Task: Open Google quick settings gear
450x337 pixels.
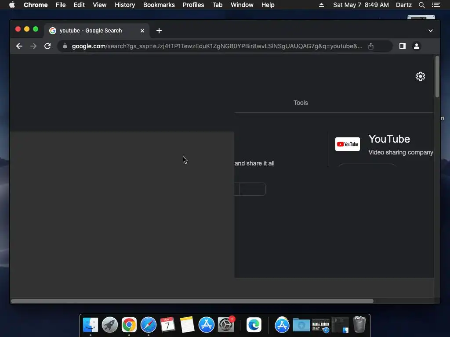Action: click(421, 76)
